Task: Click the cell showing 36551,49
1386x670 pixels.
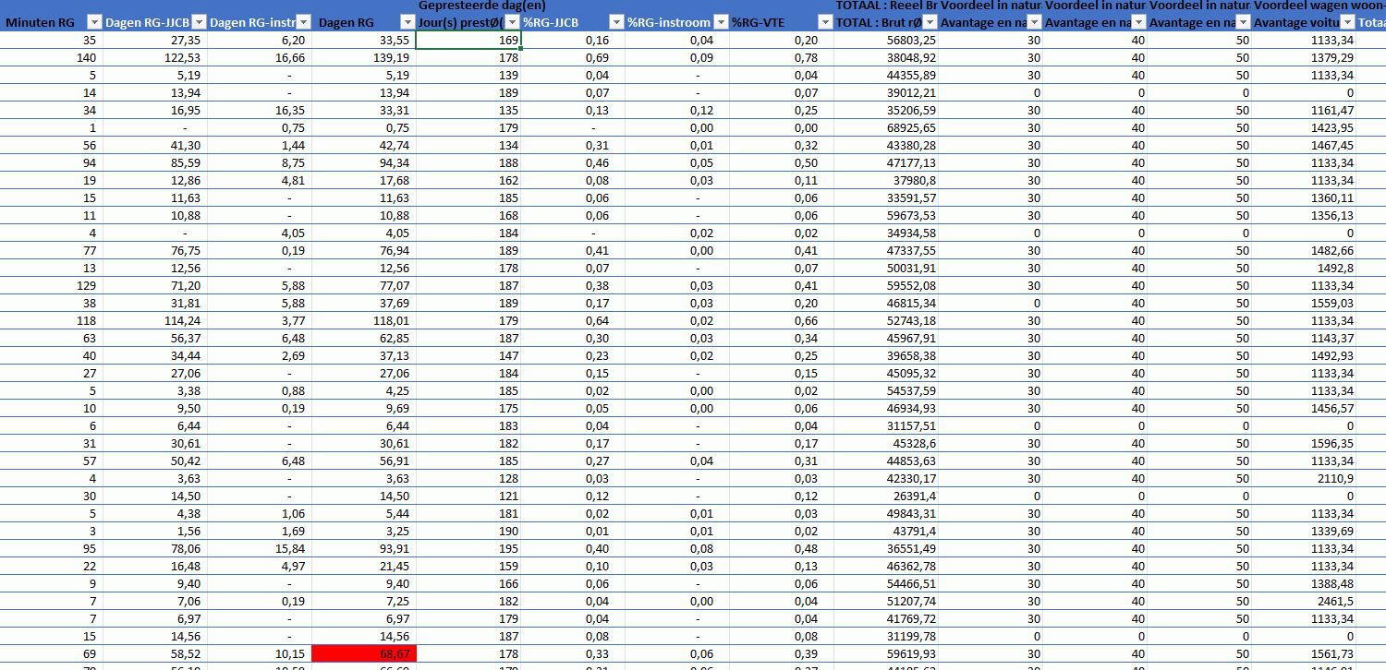Action: coord(887,548)
